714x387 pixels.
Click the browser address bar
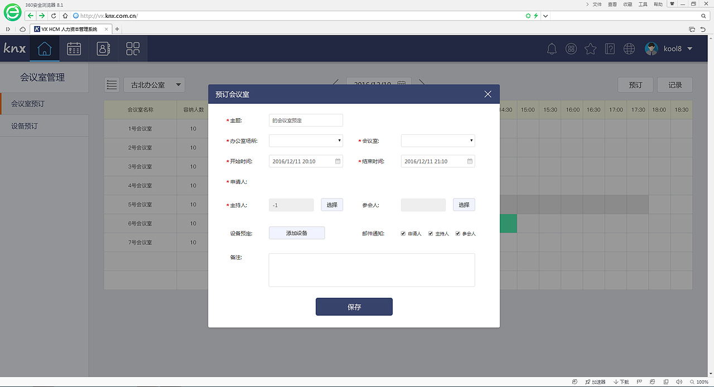301,16
